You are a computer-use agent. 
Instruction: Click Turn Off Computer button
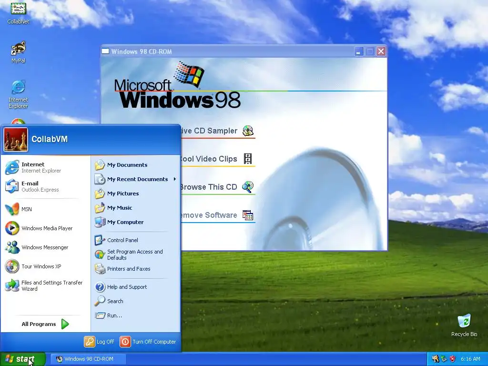148,342
